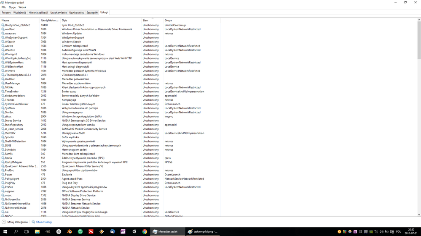Open Task View from taskbar
Image resolution: width=421 pixels, height=236 pixels.
coord(26,231)
